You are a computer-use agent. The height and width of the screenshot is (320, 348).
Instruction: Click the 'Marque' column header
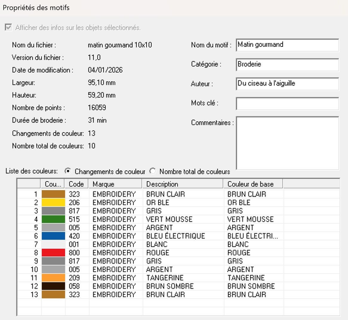coord(115,184)
